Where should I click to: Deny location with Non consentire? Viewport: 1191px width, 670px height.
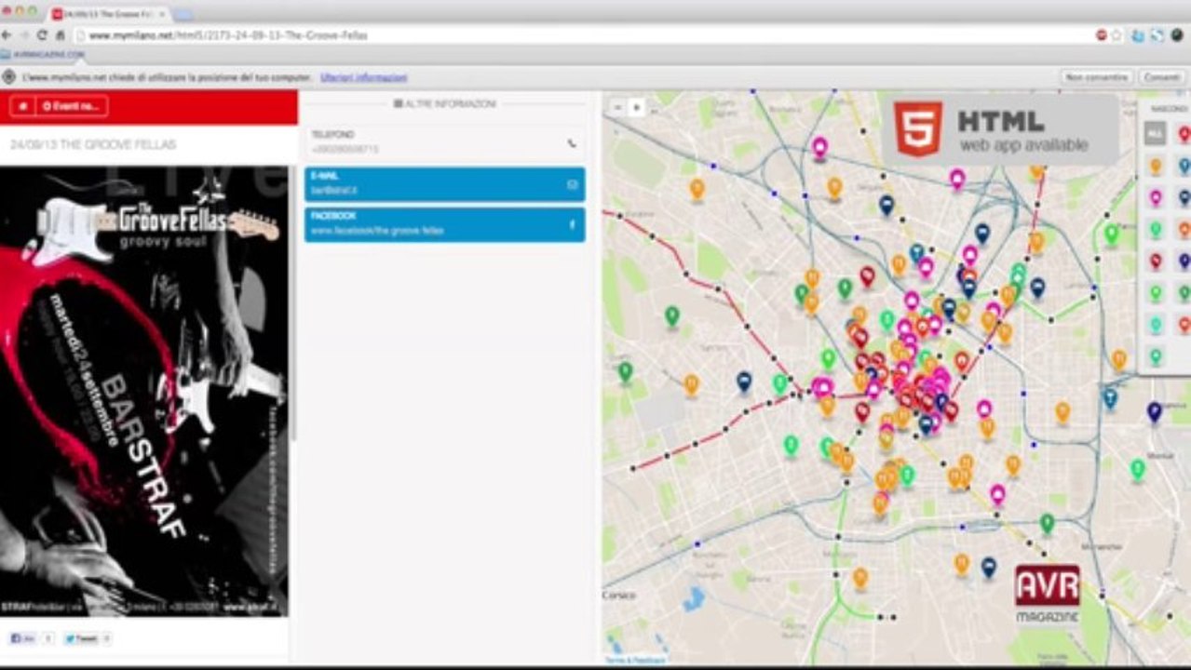point(1097,77)
